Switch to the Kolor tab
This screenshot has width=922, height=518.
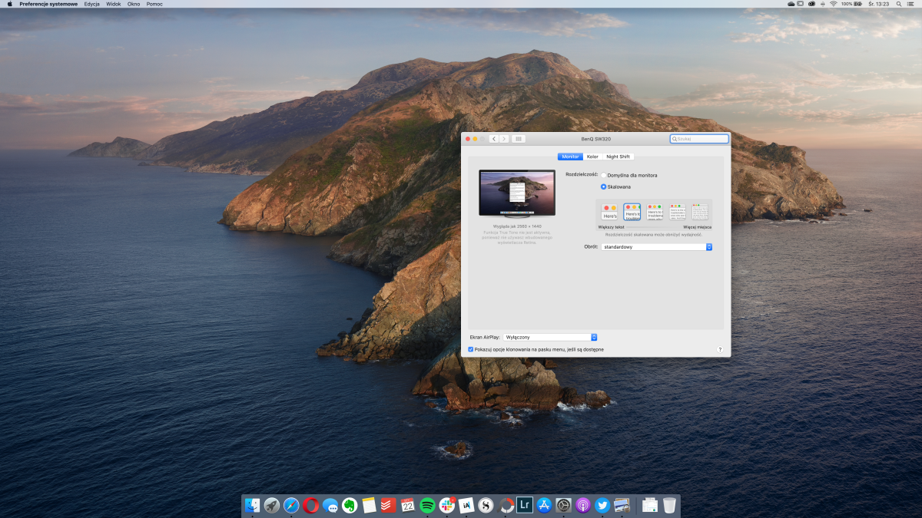click(592, 157)
